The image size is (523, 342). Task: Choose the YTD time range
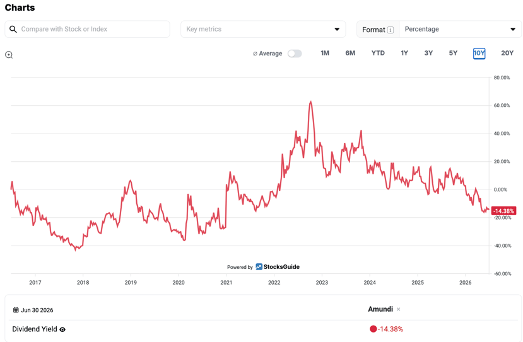pos(378,54)
